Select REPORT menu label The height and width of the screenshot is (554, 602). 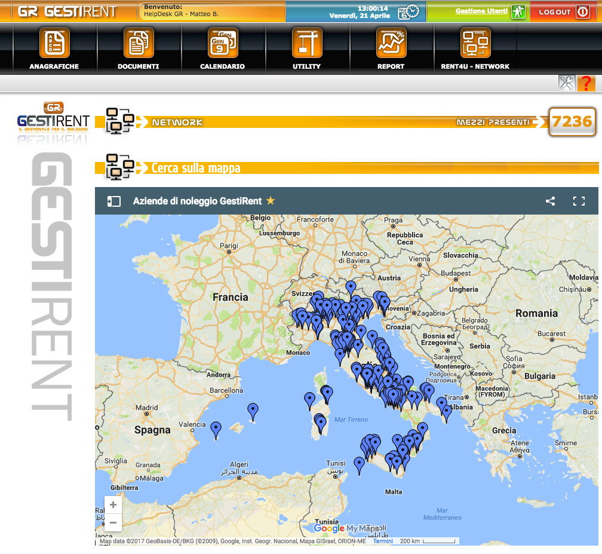coord(391,66)
